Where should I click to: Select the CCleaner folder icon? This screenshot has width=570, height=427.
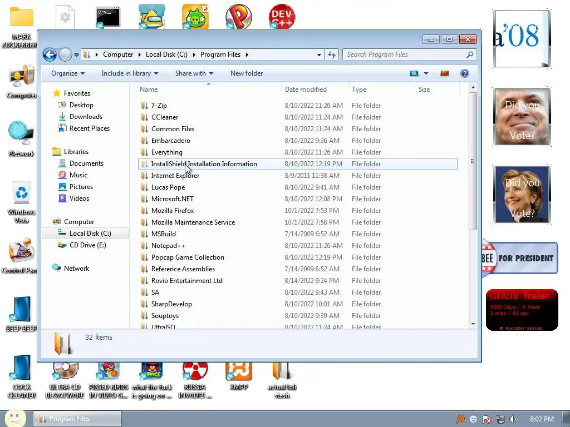[144, 117]
